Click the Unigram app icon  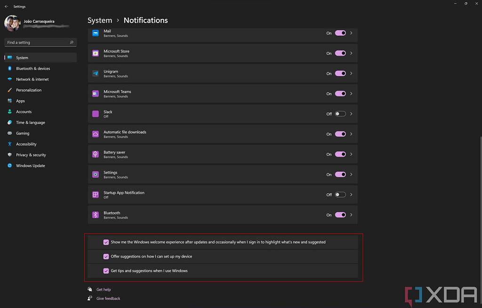click(x=95, y=73)
